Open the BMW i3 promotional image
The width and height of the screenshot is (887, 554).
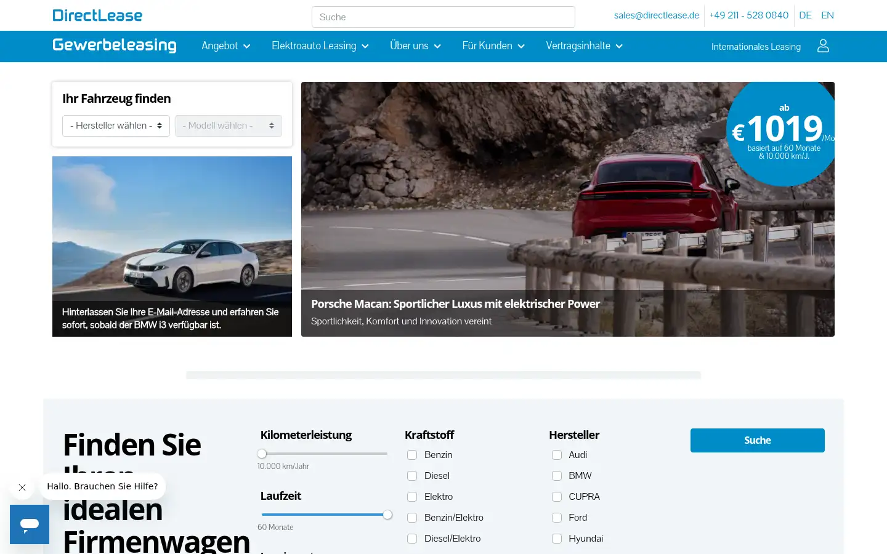172,246
